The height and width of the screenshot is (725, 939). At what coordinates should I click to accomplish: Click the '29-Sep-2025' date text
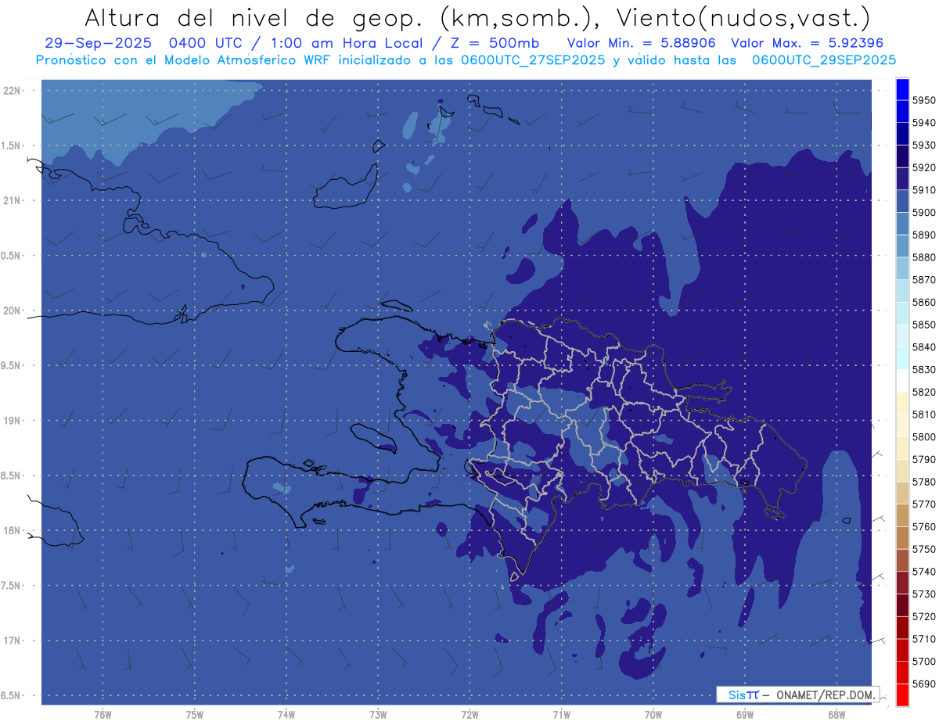click(x=98, y=43)
